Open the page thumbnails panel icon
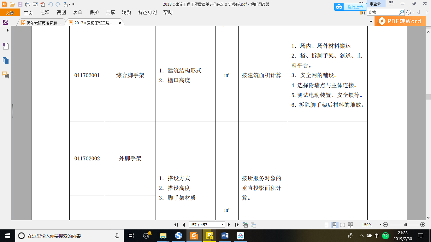The width and height of the screenshot is (431, 242). [x=6, y=60]
